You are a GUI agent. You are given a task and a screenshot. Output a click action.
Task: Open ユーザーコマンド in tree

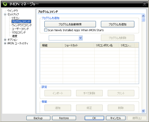(20, 29)
